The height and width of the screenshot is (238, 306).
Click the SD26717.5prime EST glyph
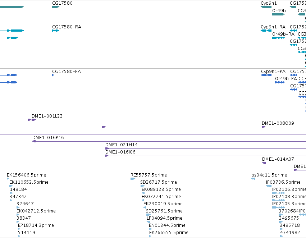142,186
